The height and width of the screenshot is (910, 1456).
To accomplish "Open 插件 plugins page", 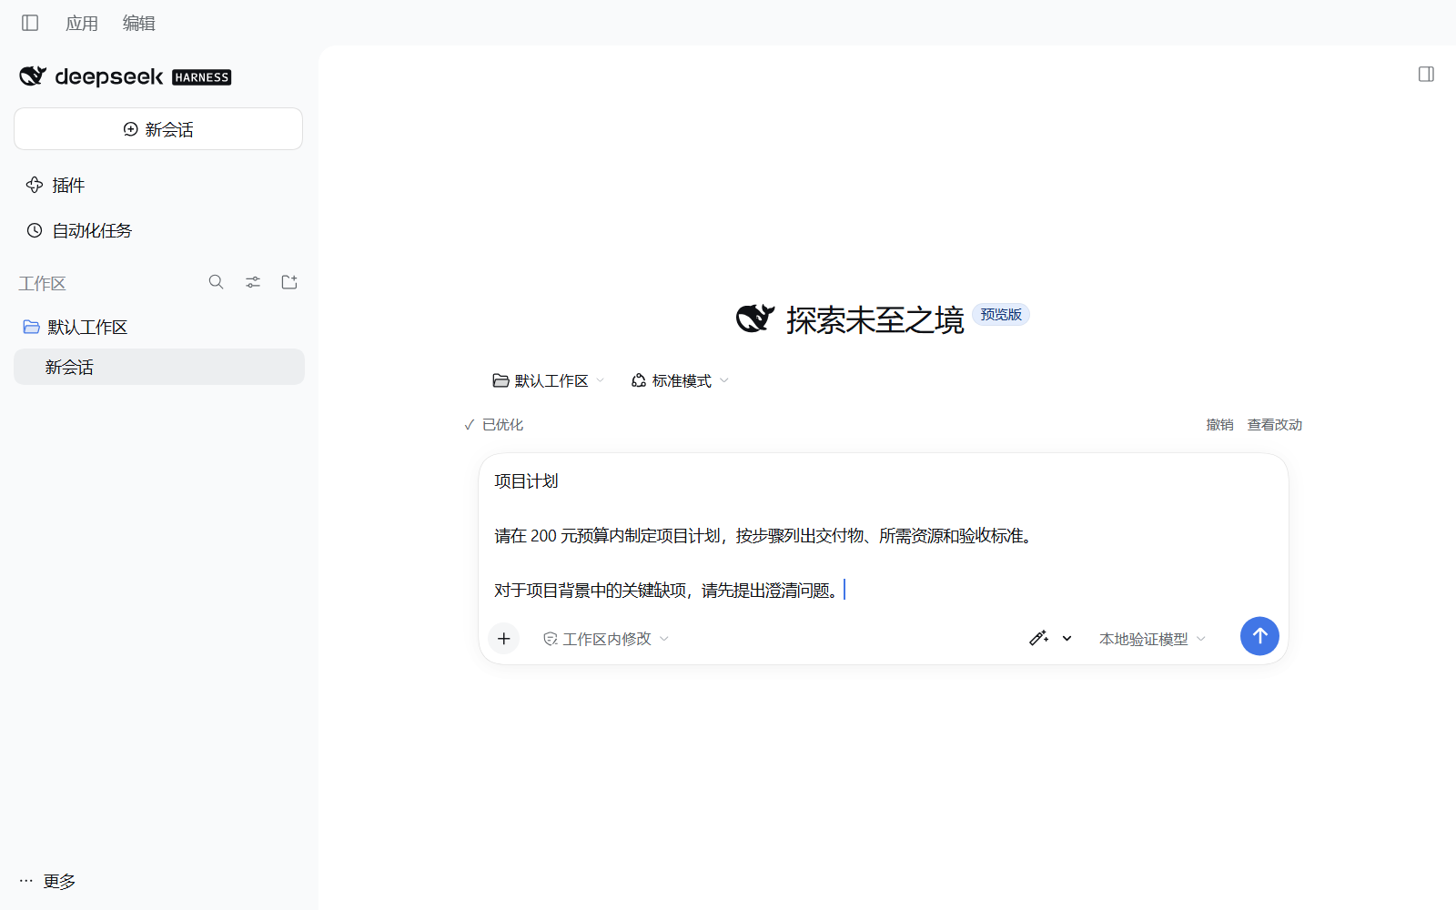I will coord(56,186).
